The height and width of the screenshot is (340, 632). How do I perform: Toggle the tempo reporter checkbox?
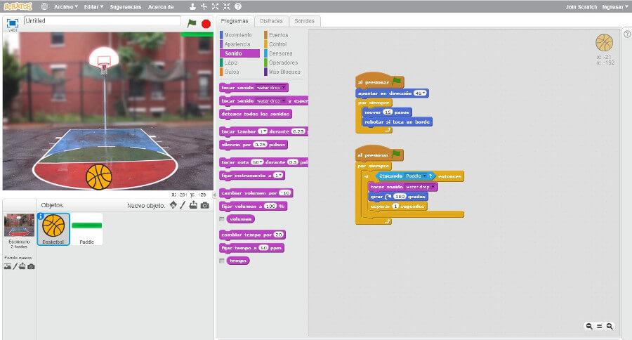point(222,261)
